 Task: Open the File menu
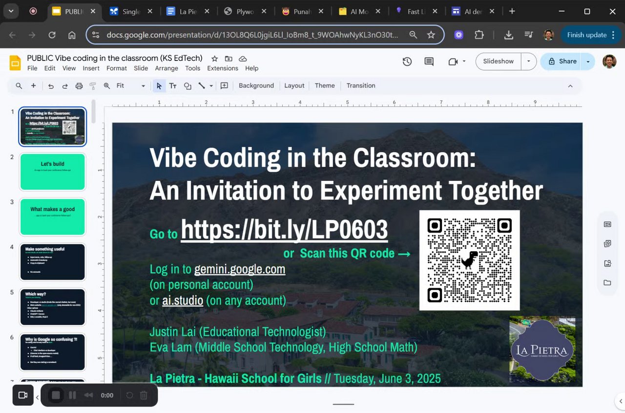[x=32, y=68]
